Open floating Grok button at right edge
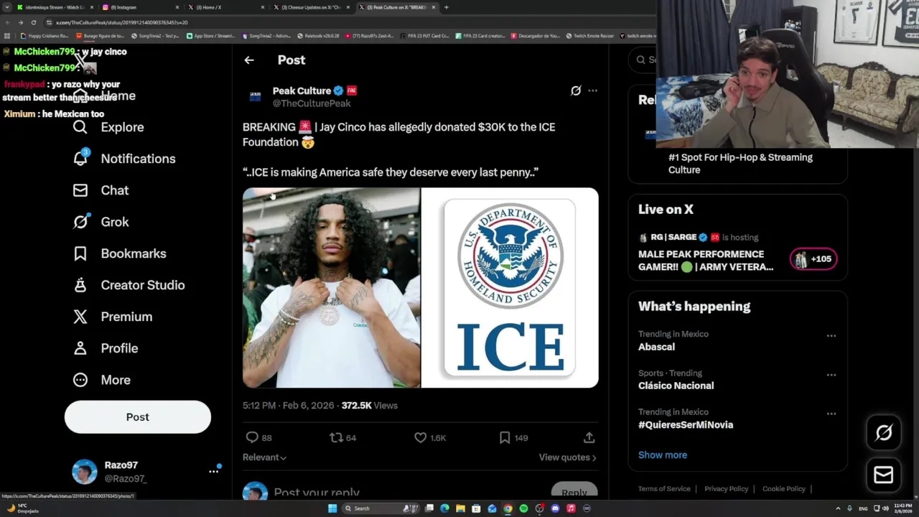Image resolution: width=919 pixels, height=517 pixels. pos(884,432)
